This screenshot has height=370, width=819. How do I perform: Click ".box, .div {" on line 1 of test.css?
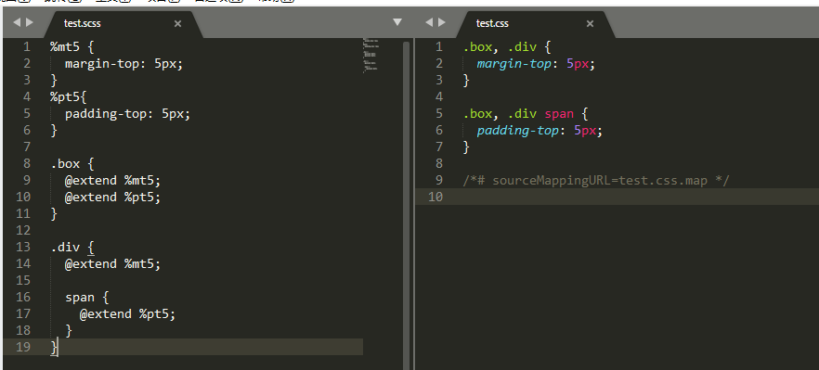pos(507,47)
